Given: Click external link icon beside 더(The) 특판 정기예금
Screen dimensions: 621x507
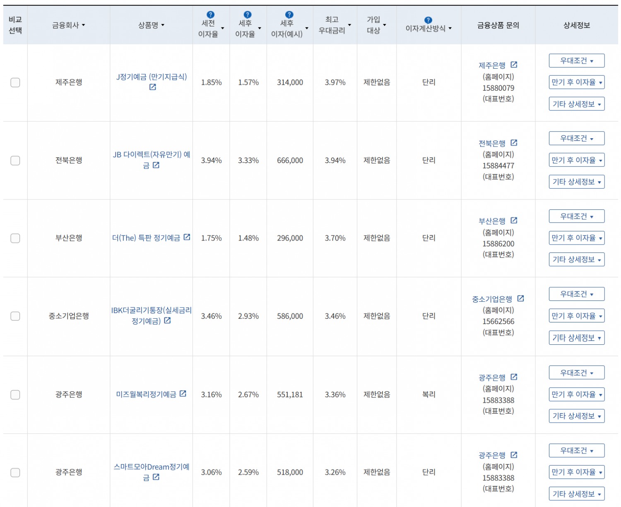Looking at the screenshot, I should pyautogui.click(x=187, y=237).
